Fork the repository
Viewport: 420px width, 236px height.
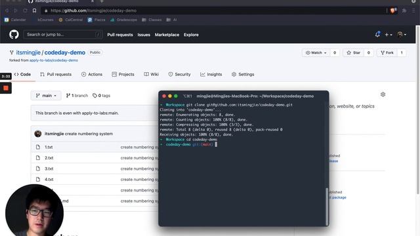tap(387, 52)
